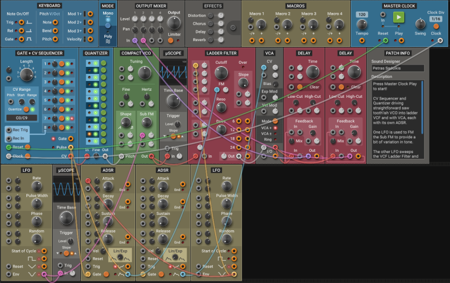Click the Sound Designer name field

point(397,69)
